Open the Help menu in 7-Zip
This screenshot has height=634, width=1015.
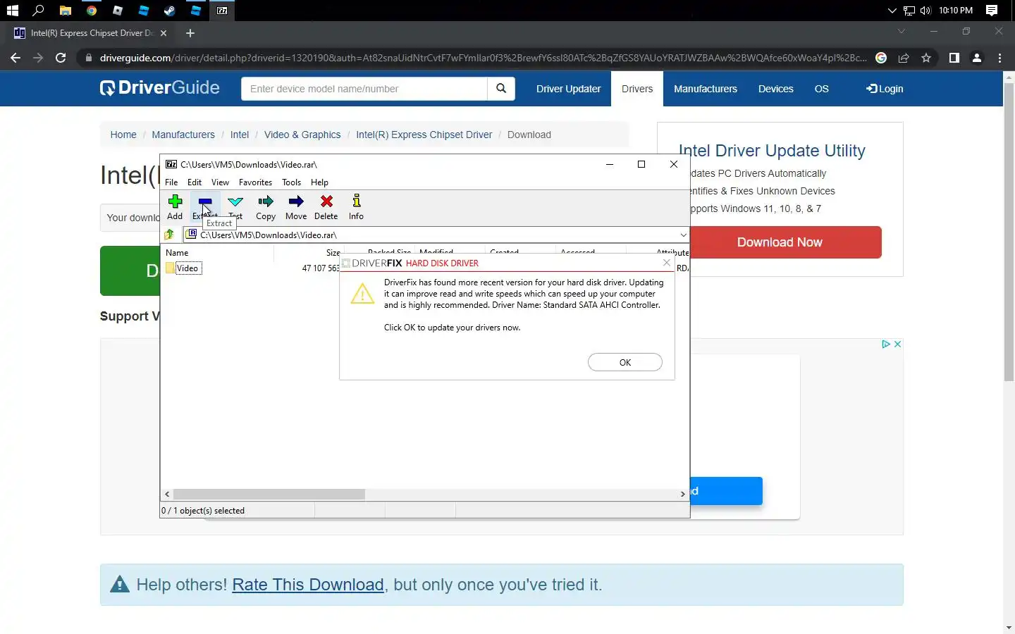(319, 182)
